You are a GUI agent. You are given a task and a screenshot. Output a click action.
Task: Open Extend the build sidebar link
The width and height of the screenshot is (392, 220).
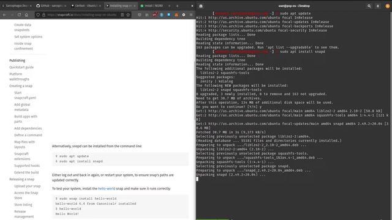pyautogui.click(x=26, y=172)
